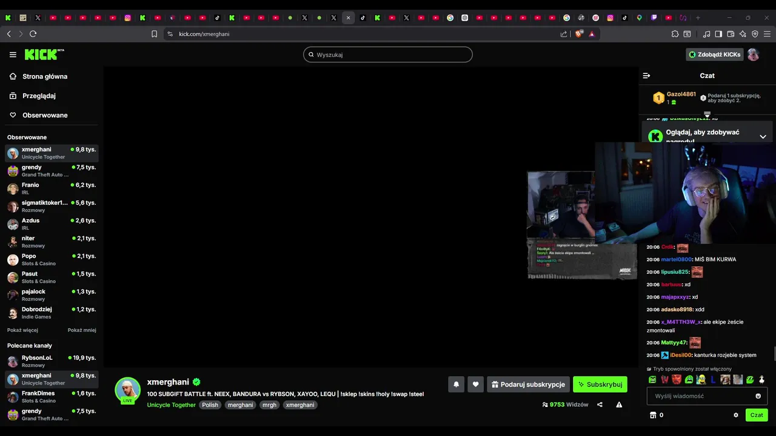Insert the angry green Kick emote

652,380
